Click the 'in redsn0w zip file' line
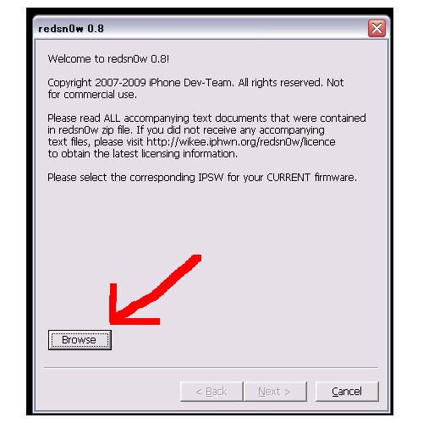 click(186, 130)
